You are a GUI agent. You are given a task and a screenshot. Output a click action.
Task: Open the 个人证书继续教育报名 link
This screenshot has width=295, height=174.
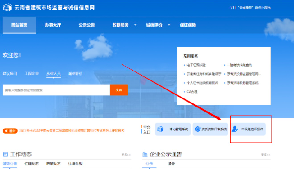click(202, 83)
